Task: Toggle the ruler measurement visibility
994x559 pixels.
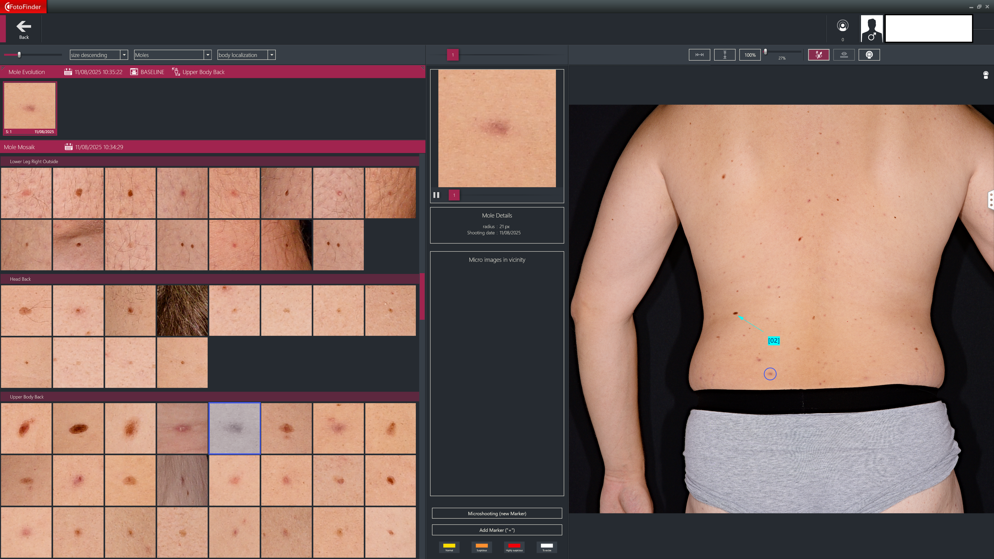Action: [x=844, y=55]
